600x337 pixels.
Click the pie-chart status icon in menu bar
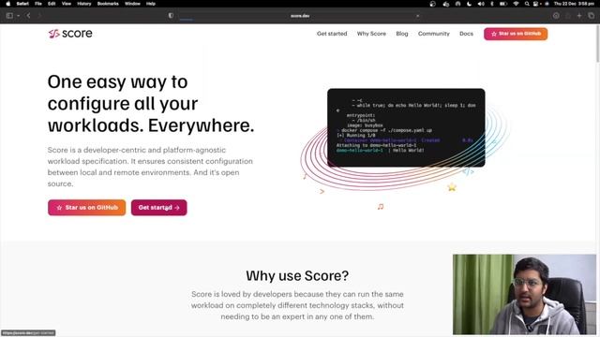pyautogui.click(x=433, y=4)
